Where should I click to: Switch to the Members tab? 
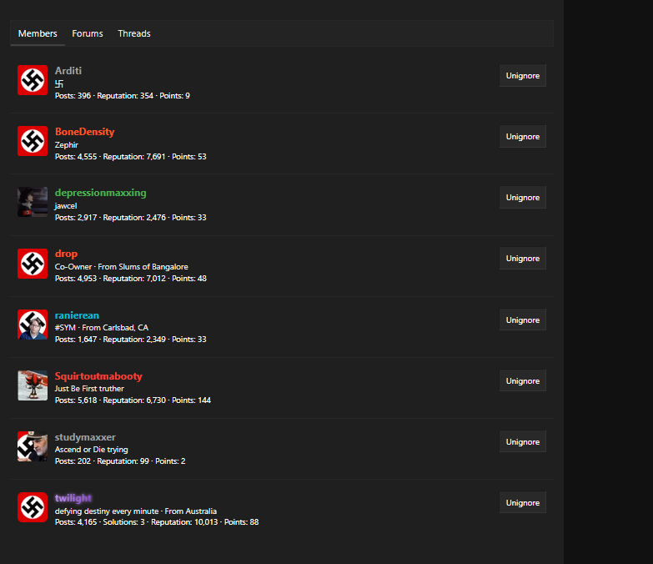click(38, 33)
